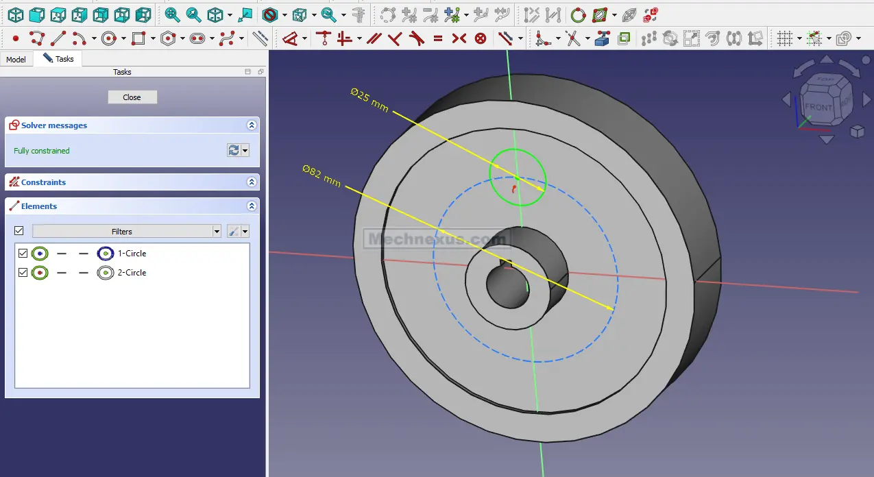This screenshot has width=874, height=477.
Task: Apply the Equal constraint
Action: coord(438,38)
